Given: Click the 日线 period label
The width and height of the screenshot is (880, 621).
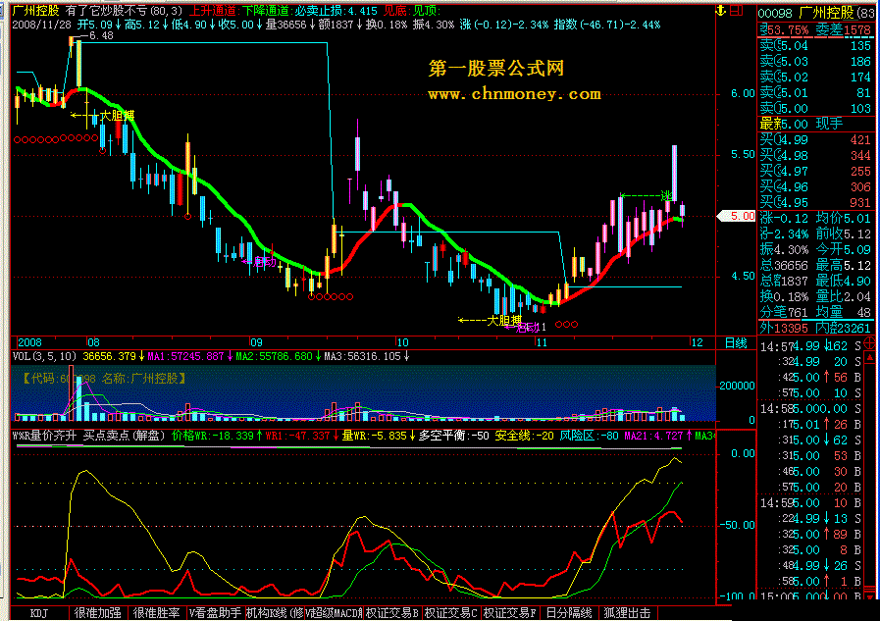Looking at the screenshot, I should (736, 342).
